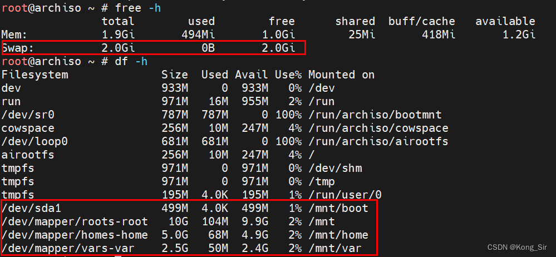The image size is (556, 257).
Task: Select the 'available' column header
Action: point(505,21)
